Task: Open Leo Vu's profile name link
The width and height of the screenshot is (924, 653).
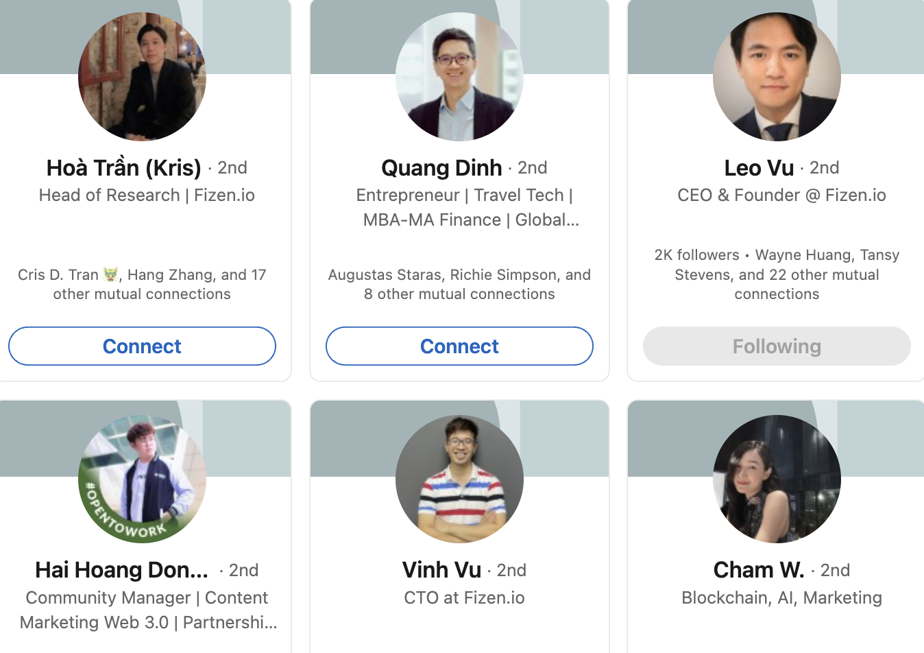Action: click(x=759, y=167)
